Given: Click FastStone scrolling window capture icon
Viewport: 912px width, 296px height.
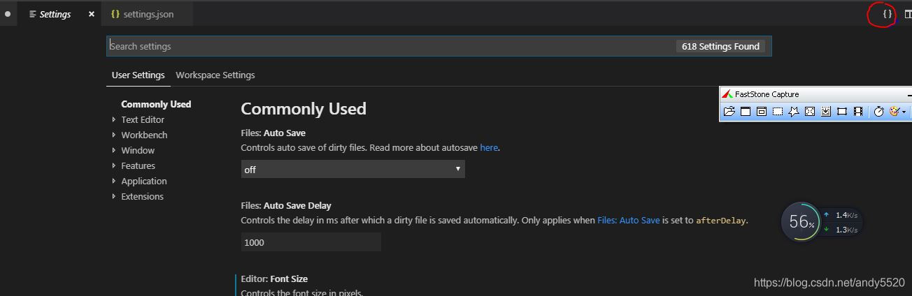Looking at the screenshot, I should (x=826, y=111).
